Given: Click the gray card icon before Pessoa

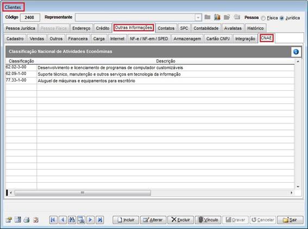Looking at the screenshot, I should tap(237, 17).
